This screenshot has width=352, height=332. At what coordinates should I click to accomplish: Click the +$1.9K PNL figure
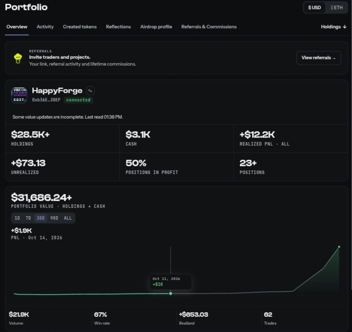pyautogui.click(x=21, y=231)
